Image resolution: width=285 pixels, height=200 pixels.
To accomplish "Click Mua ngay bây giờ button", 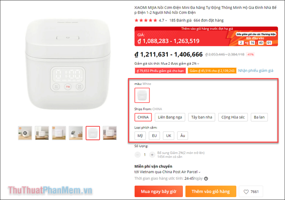I will (158, 191).
